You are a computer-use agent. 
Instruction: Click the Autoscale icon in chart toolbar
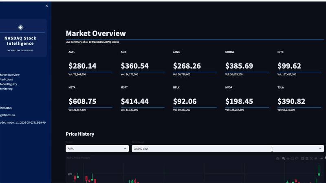click(x=311, y=159)
